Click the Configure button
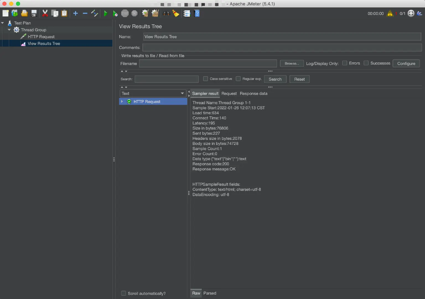Screen dimensions: 425x299 (x=406, y=63)
